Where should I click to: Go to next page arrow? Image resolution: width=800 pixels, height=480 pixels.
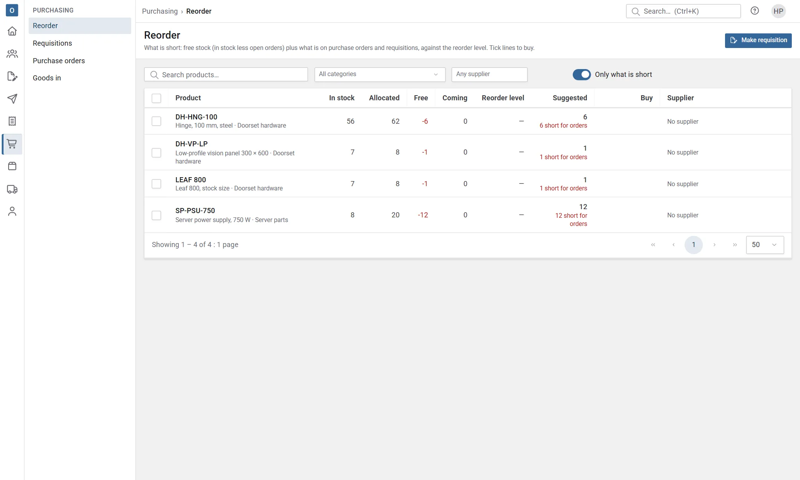[714, 245]
